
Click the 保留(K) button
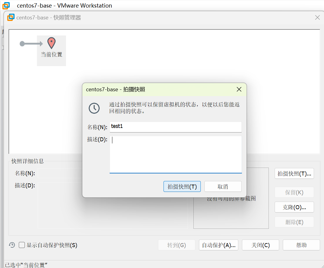[294, 192]
